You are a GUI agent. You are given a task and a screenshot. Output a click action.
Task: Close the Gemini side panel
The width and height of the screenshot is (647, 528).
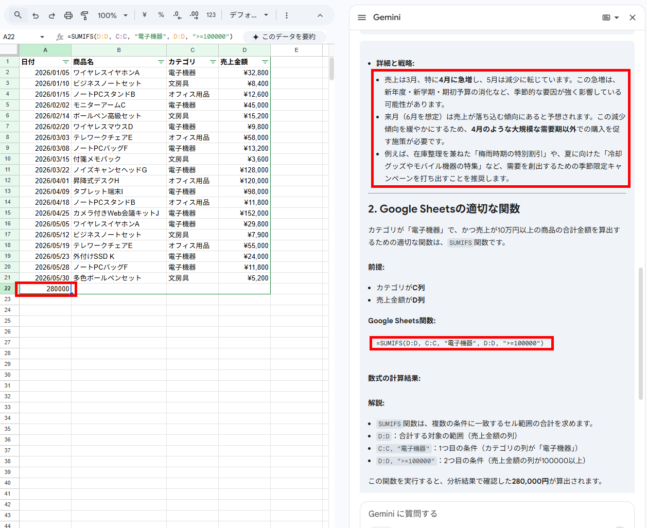coord(633,17)
